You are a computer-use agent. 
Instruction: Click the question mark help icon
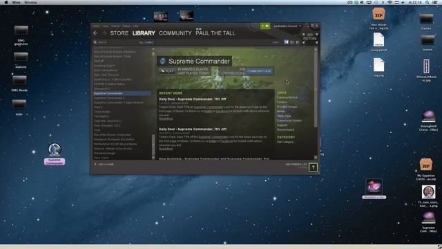pyautogui.click(x=313, y=167)
